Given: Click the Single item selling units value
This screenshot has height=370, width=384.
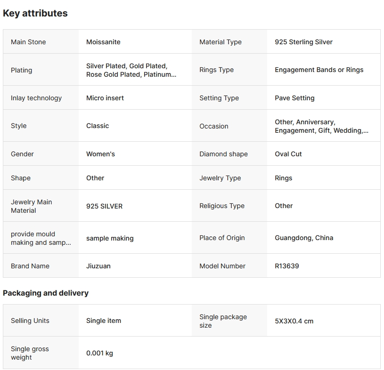Looking at the screenshot, I should 104,321.
